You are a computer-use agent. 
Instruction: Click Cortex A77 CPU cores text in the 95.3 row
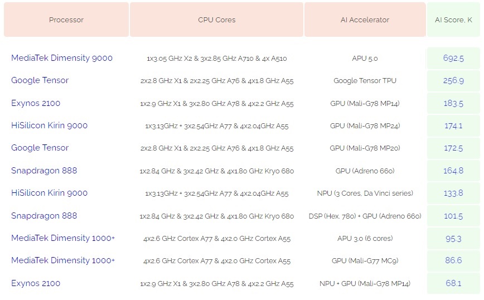[217, 239]
